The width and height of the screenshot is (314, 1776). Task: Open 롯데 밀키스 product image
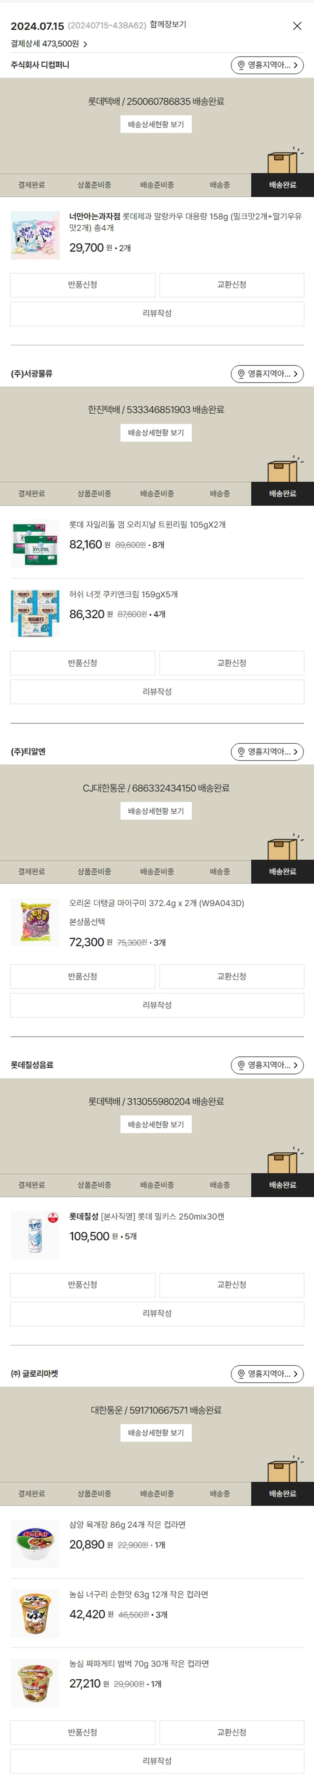point(35,1235)
